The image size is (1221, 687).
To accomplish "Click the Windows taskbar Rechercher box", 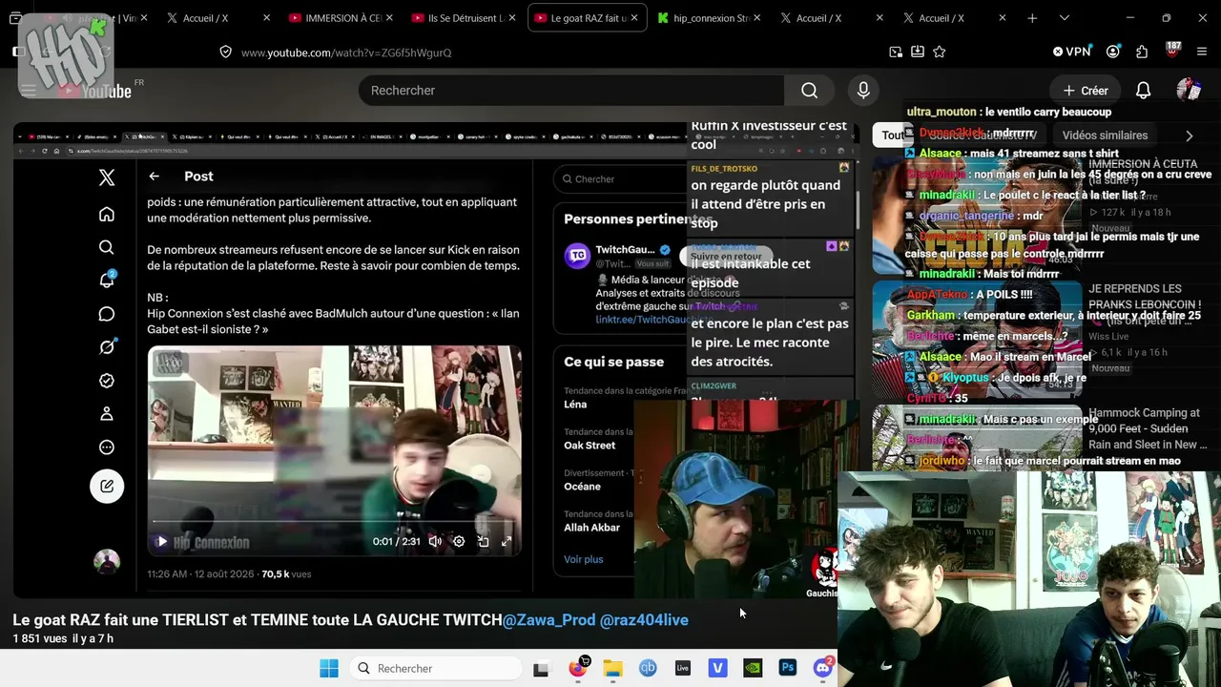I will click(x=435, y=668).
